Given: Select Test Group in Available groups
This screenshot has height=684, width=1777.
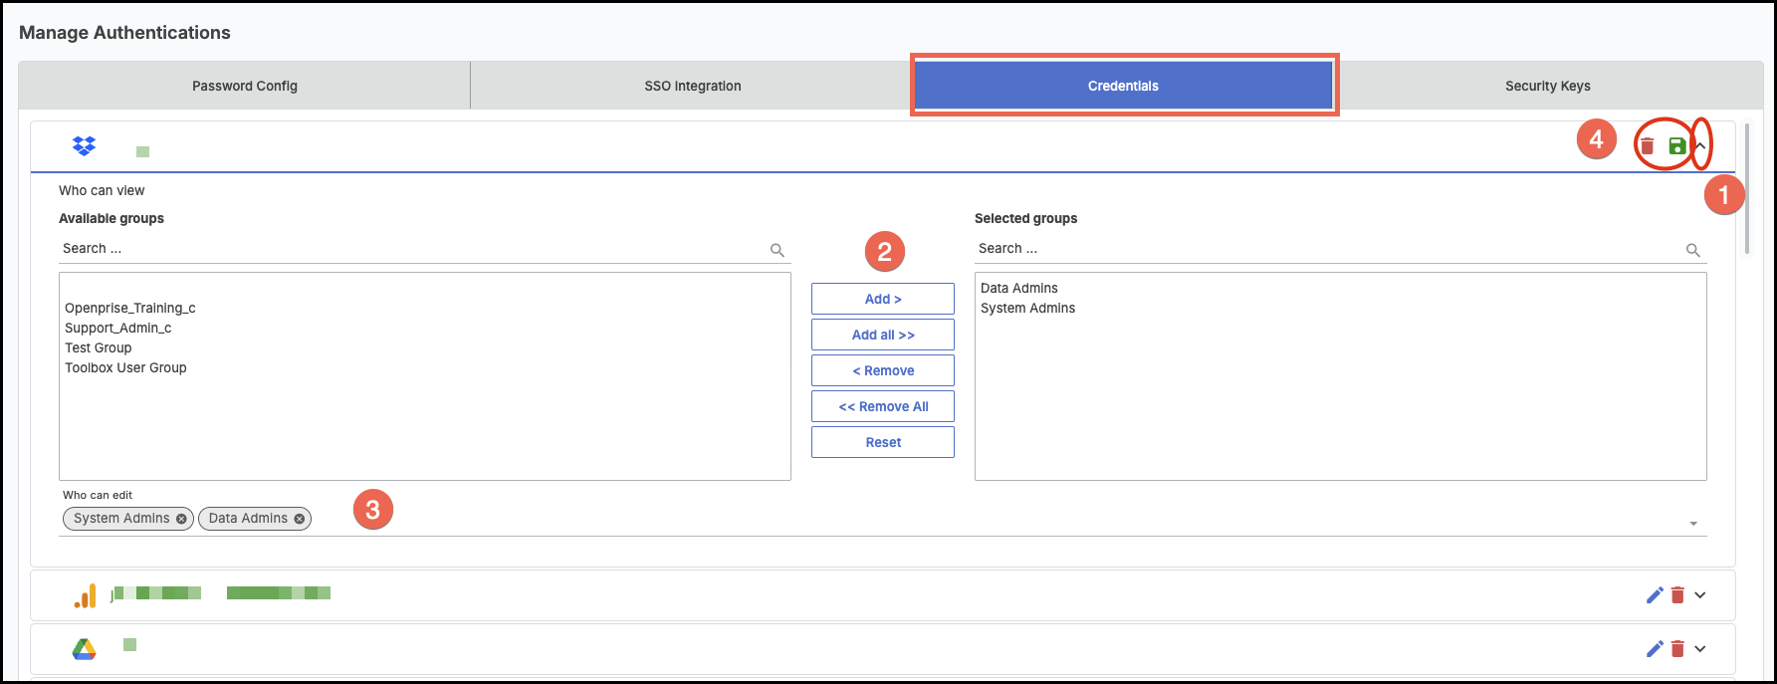Looking at the screenshot, I should click(99, 347).
